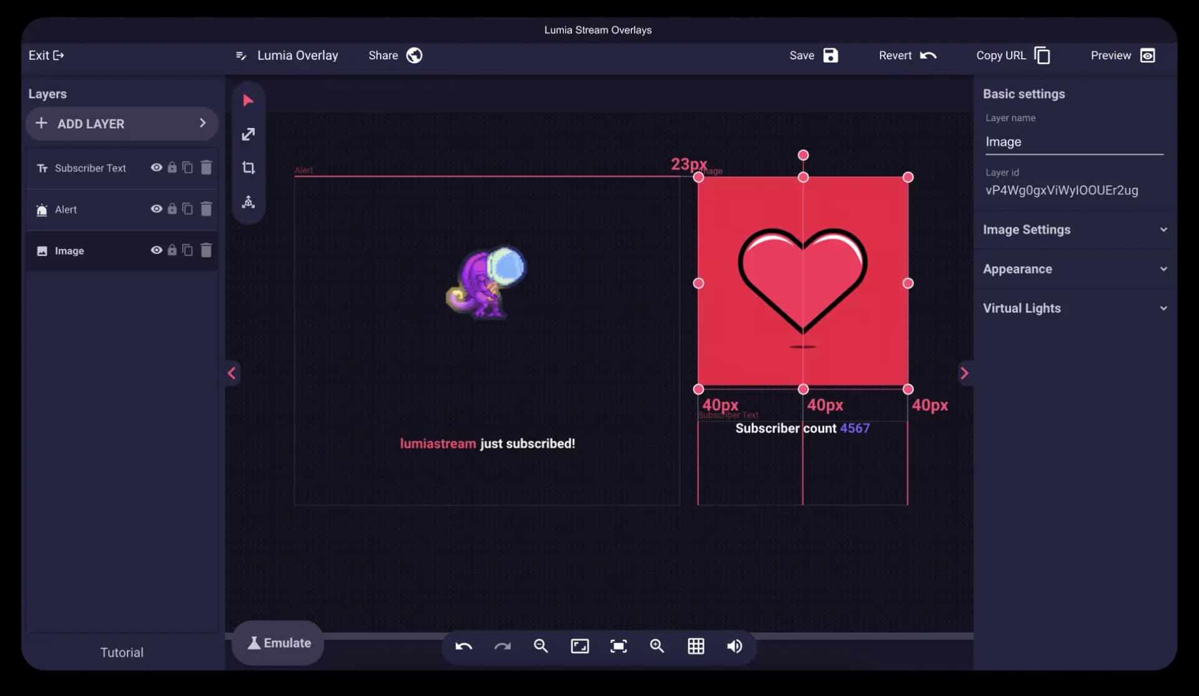1199x696 pixels.
Task: Hide the Subscriber Text layer
Action: pos(156,167)
